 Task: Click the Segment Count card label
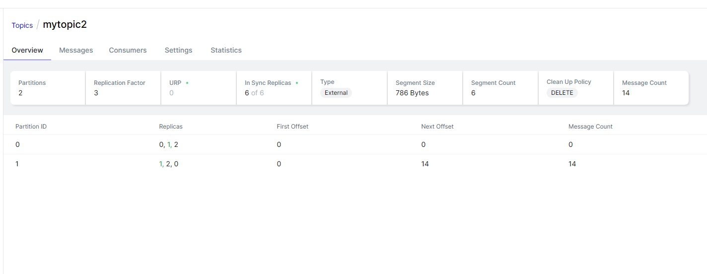(x=494, y=83)
